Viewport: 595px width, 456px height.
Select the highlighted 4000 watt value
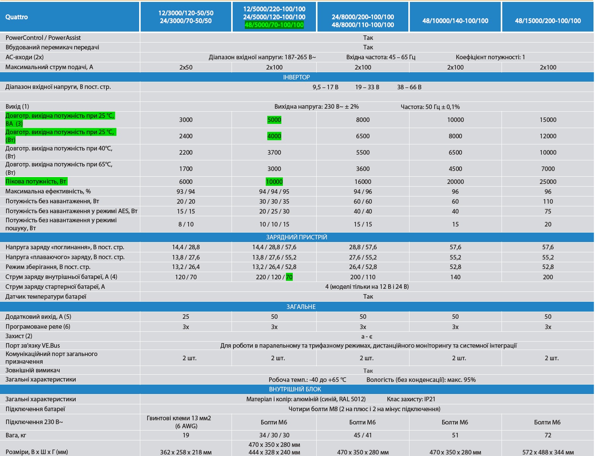coord(274,136)
